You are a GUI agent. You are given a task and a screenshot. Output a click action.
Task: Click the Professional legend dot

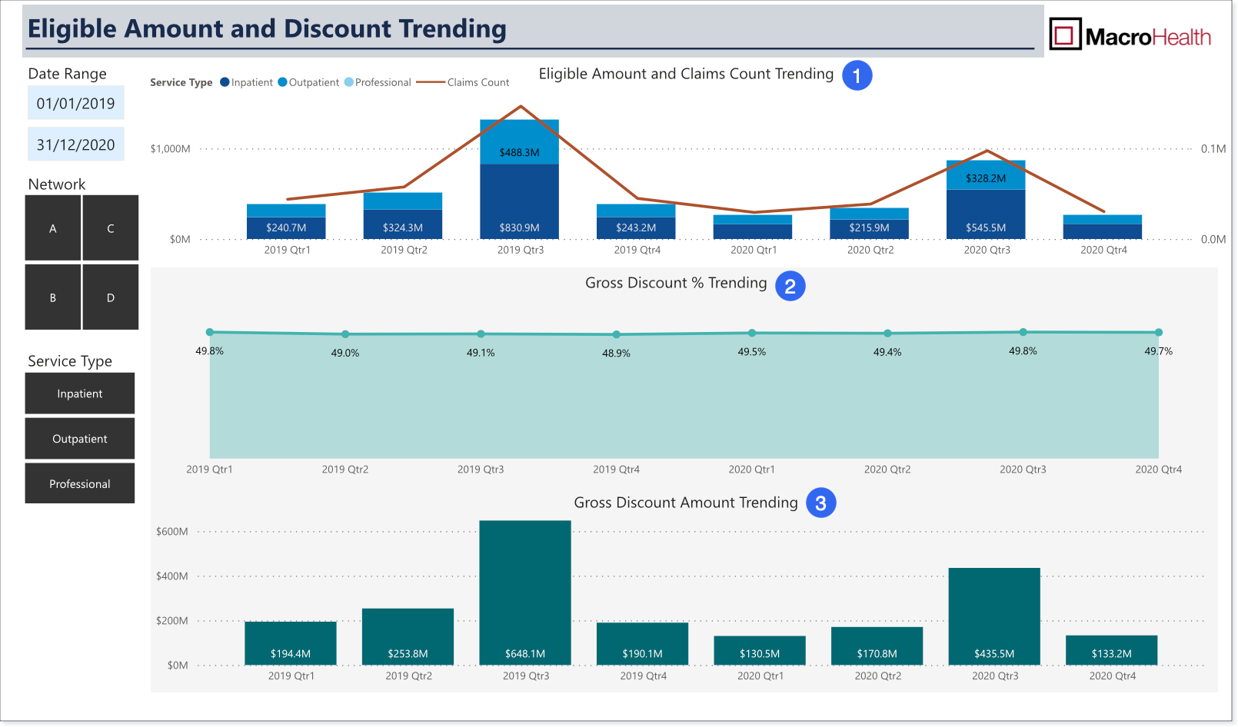[x=349, y=82]
